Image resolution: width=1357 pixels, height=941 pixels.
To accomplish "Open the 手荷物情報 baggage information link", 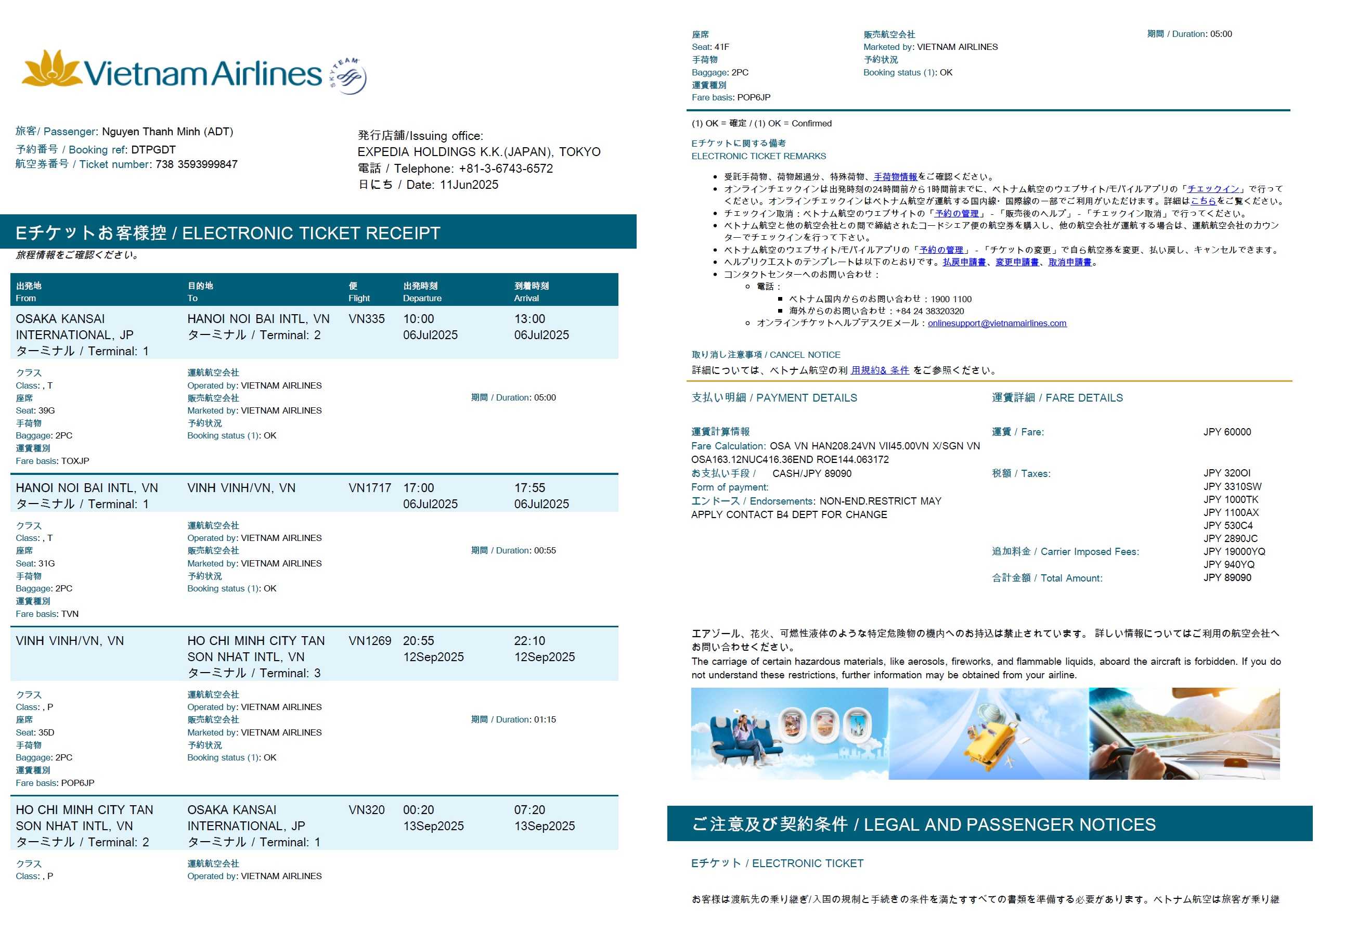I will (895, 176).
